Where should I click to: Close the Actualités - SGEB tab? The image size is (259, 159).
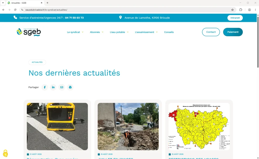tap(41, 3)
